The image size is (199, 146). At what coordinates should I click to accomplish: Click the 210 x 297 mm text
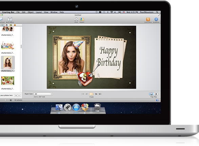pos(39,97)
